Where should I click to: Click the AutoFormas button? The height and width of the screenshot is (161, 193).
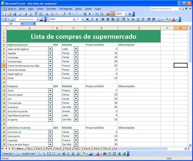tap(29, 154)
